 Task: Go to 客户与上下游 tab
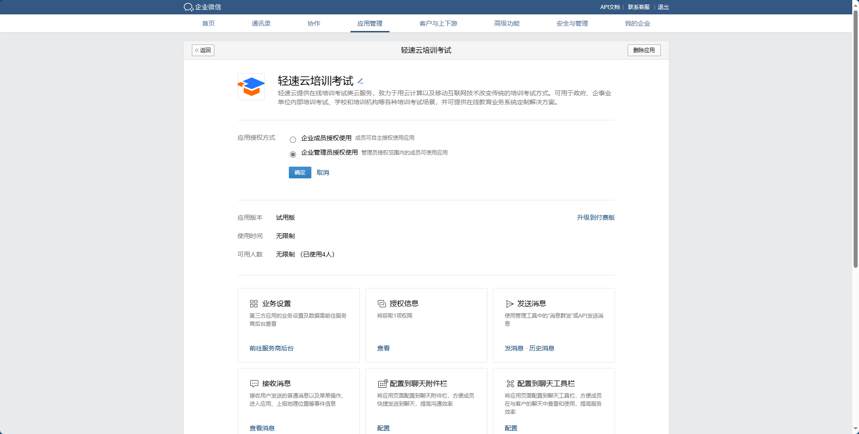pyautogui.click(x=438, y=23)
